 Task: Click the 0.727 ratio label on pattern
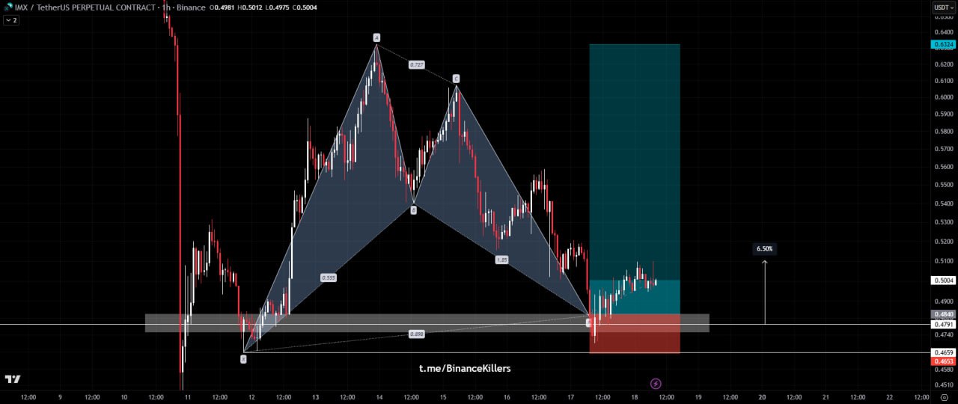(x=417, y=65)
